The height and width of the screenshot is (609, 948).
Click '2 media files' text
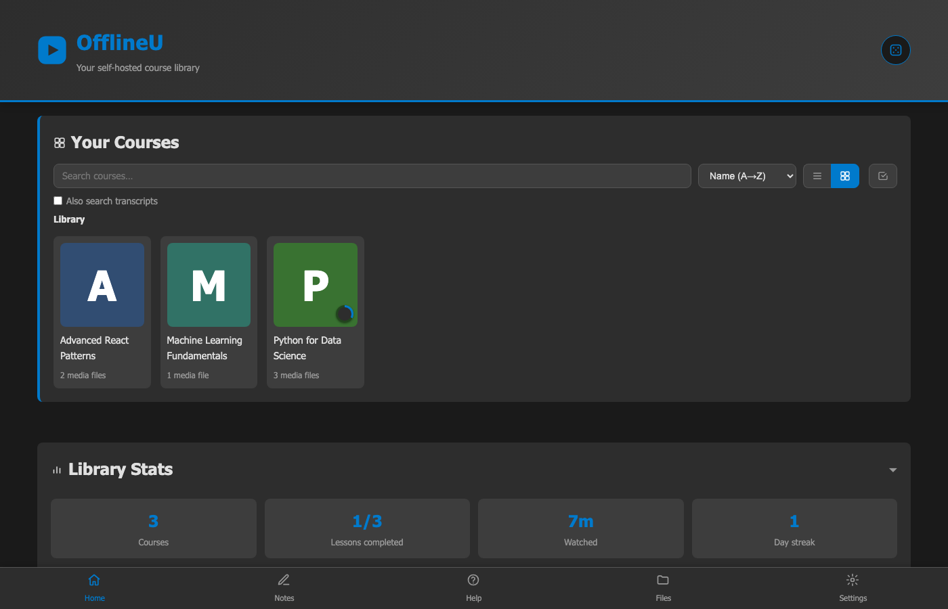83,376
